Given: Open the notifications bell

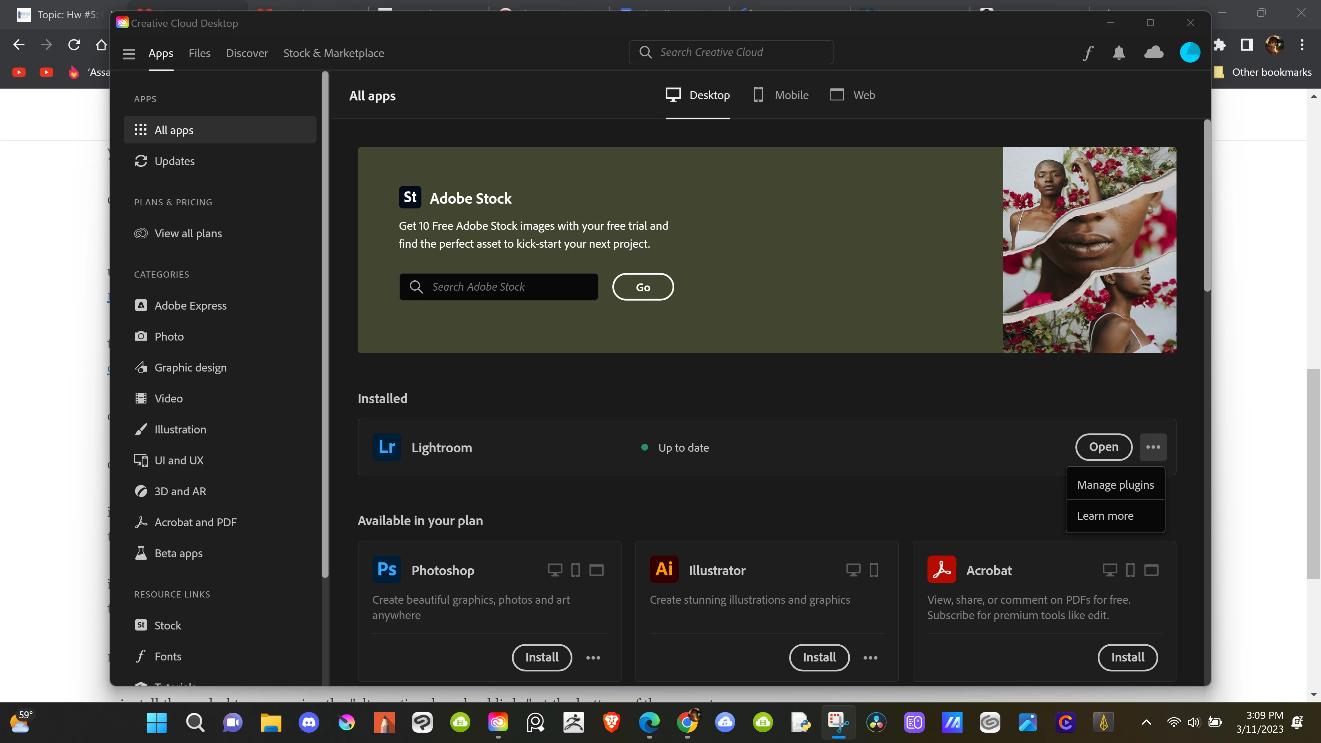Looking at the screenshot, I should pyautogui.click(x=1119, y=53).
